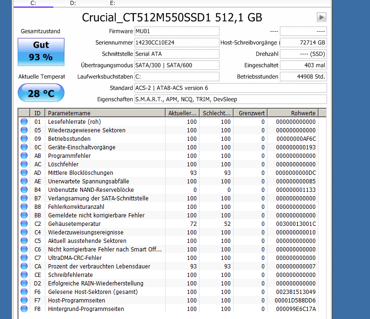Select the UltraDMA-CRC-Fehler parameter name

[75, 258]
